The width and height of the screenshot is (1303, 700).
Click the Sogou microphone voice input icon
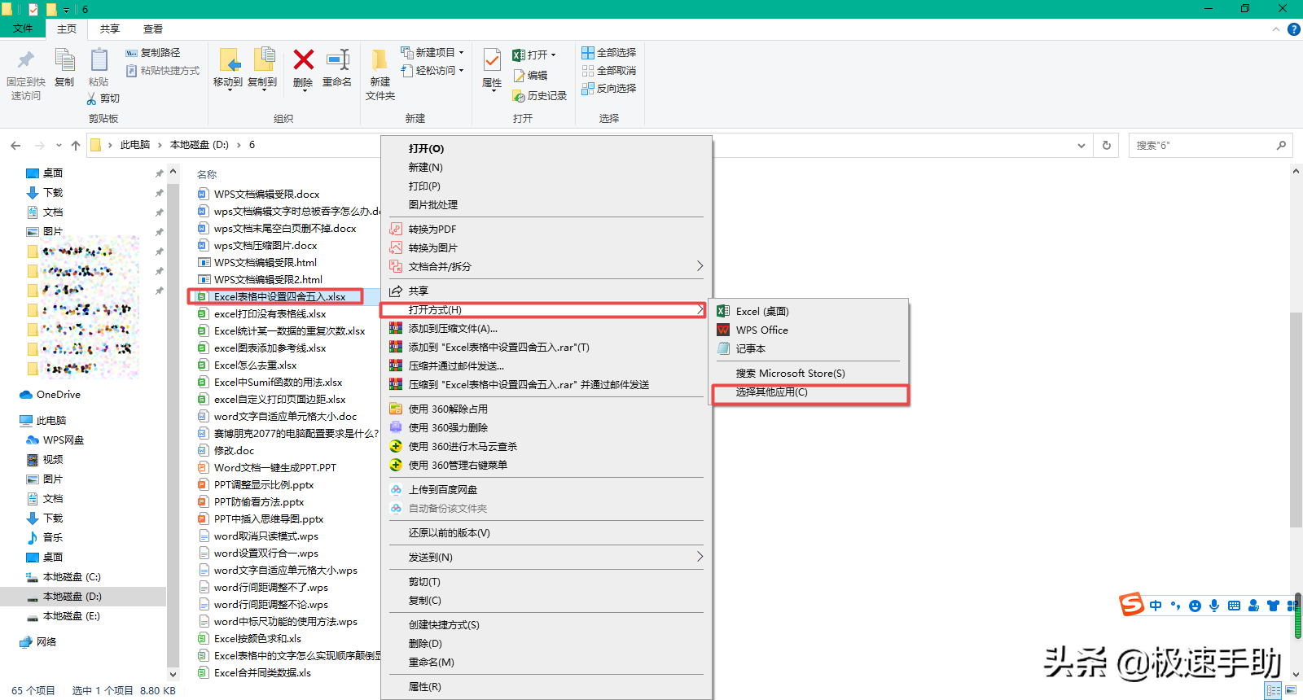pos(1214,606)
